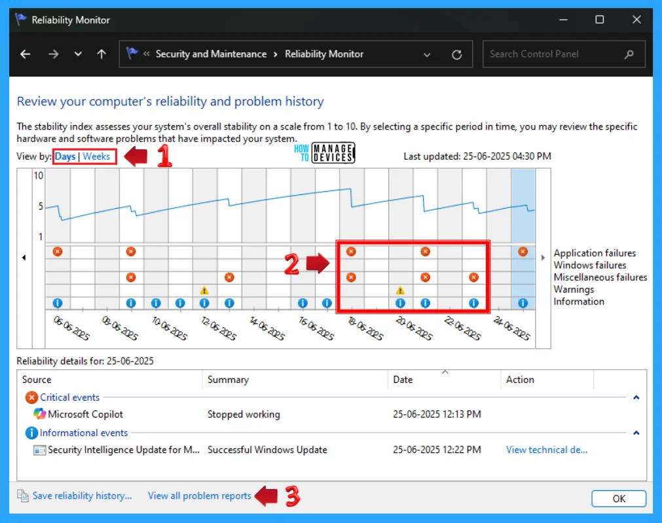Screen dimensions: 662x523
Task: Click the application failure icon for 18-06-2025
Action: 351,251
